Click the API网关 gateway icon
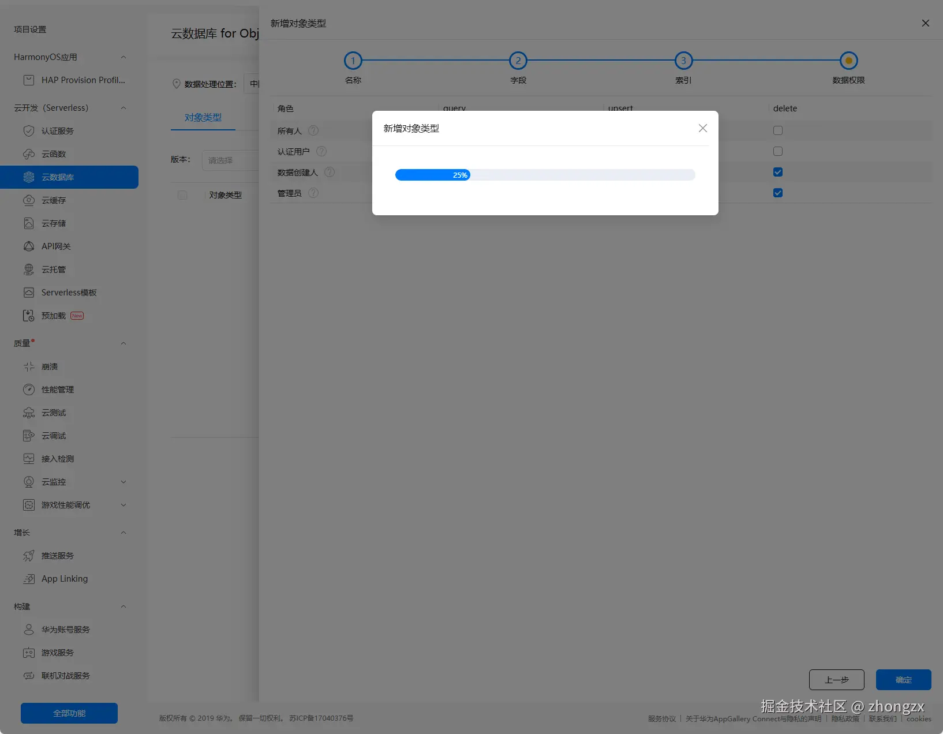The width and height of the screenshot is (943, 734). pos(28,246)
